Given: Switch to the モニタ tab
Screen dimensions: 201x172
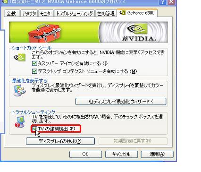Looking at the screenshot, I should [45, 13].
